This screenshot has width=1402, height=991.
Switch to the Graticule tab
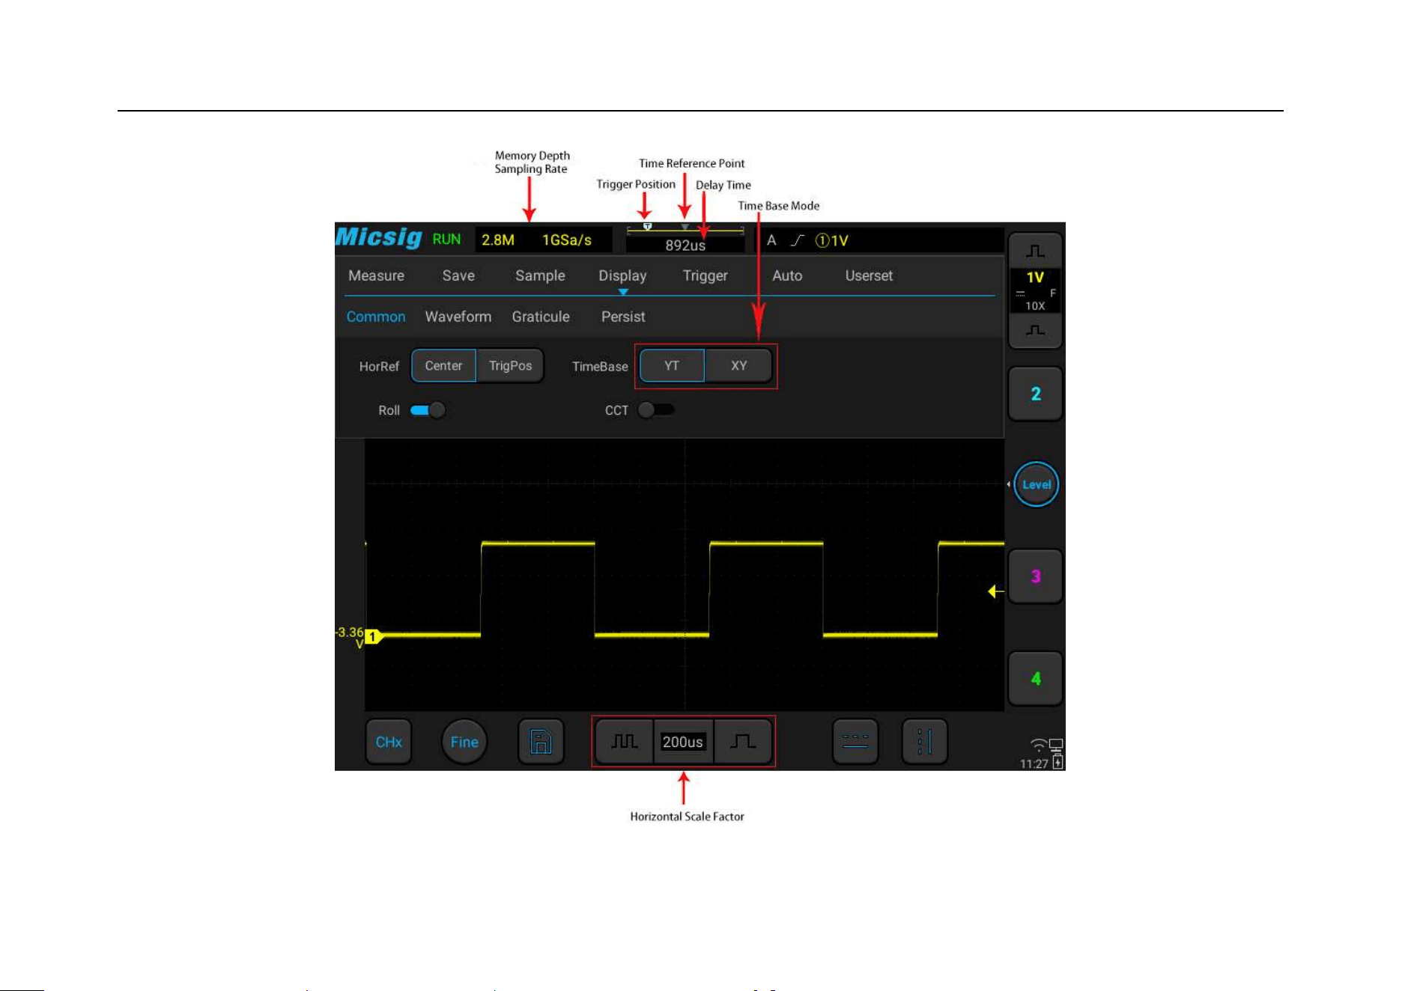pyautogui.click(x=541, y=317)
